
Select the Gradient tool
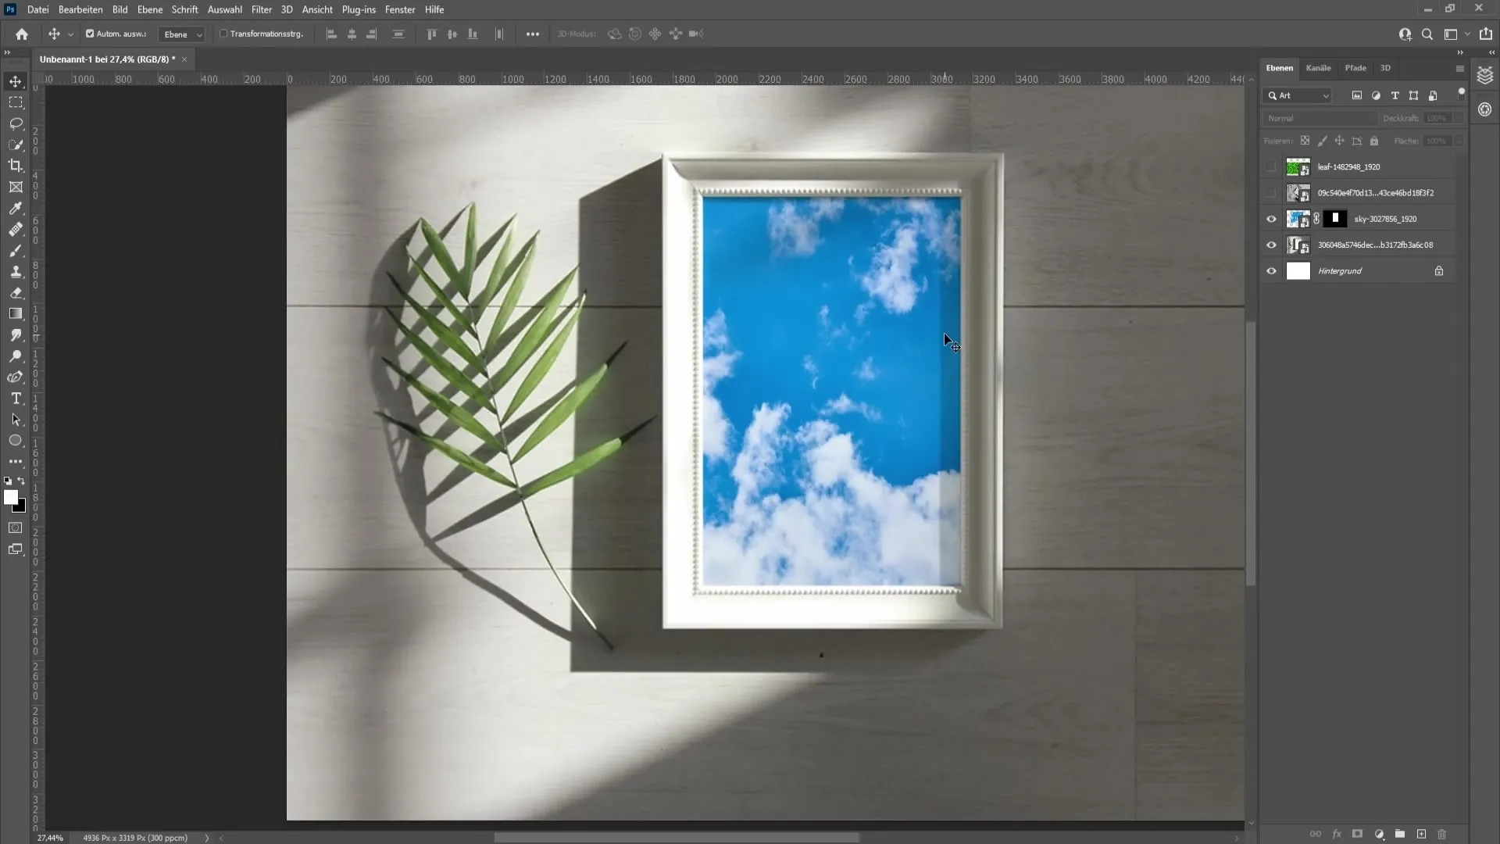pyautogui.click(x=16, y=313)
